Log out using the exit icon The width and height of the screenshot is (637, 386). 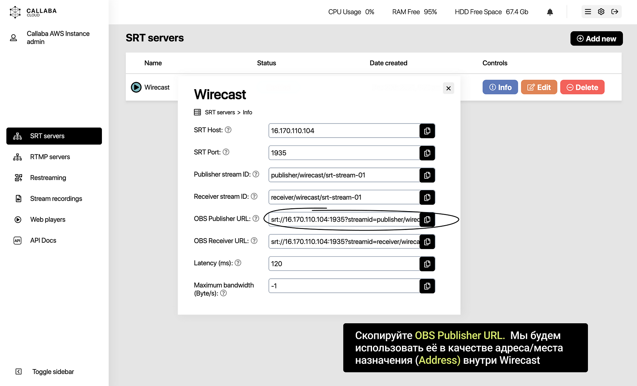point(615,12)
